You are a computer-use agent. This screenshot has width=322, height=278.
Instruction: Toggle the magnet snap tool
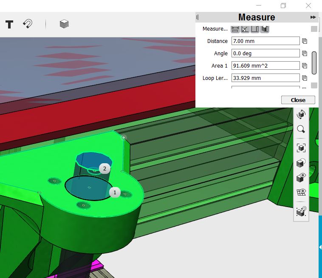pos(28,24)
